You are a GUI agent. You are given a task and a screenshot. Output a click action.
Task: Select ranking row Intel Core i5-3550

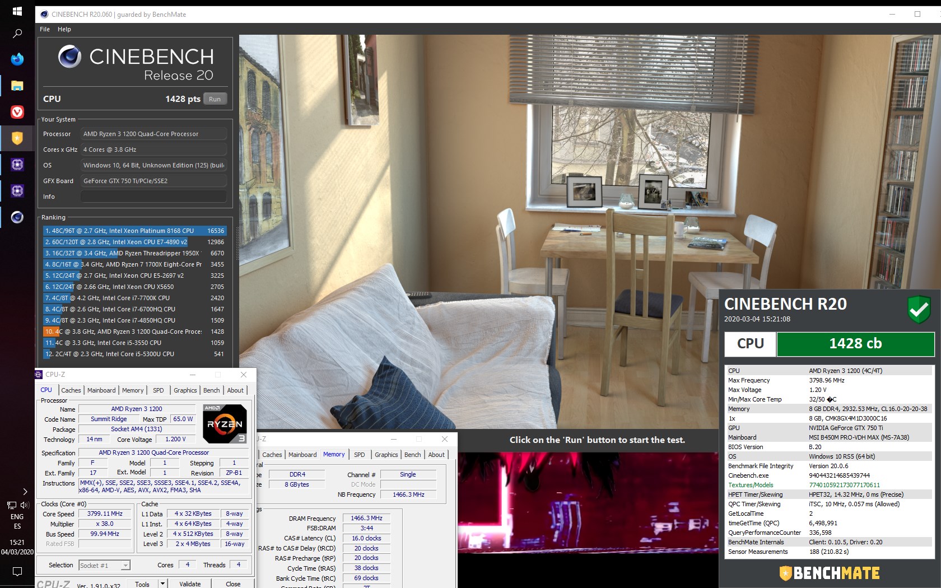tap(134, 343)
